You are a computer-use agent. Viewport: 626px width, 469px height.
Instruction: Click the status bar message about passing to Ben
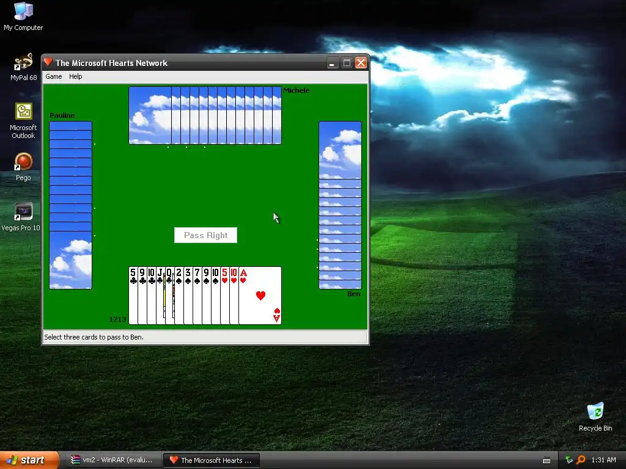click(x=94, y=337)
